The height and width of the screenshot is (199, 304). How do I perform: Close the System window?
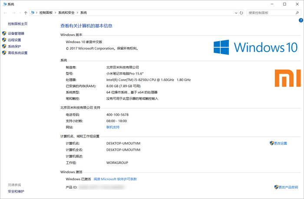(x=297, y=4)
